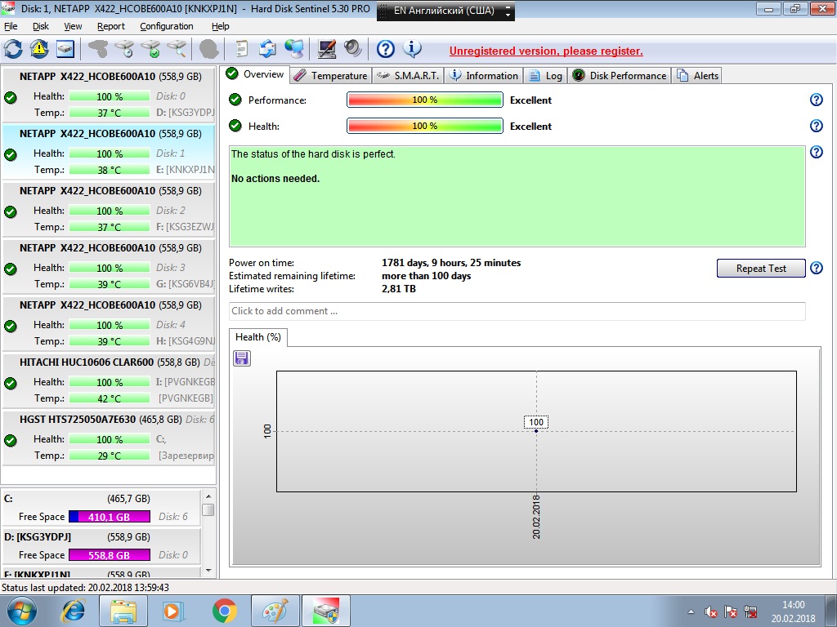Switch to the Alerts tab

[x=697, y=76]
